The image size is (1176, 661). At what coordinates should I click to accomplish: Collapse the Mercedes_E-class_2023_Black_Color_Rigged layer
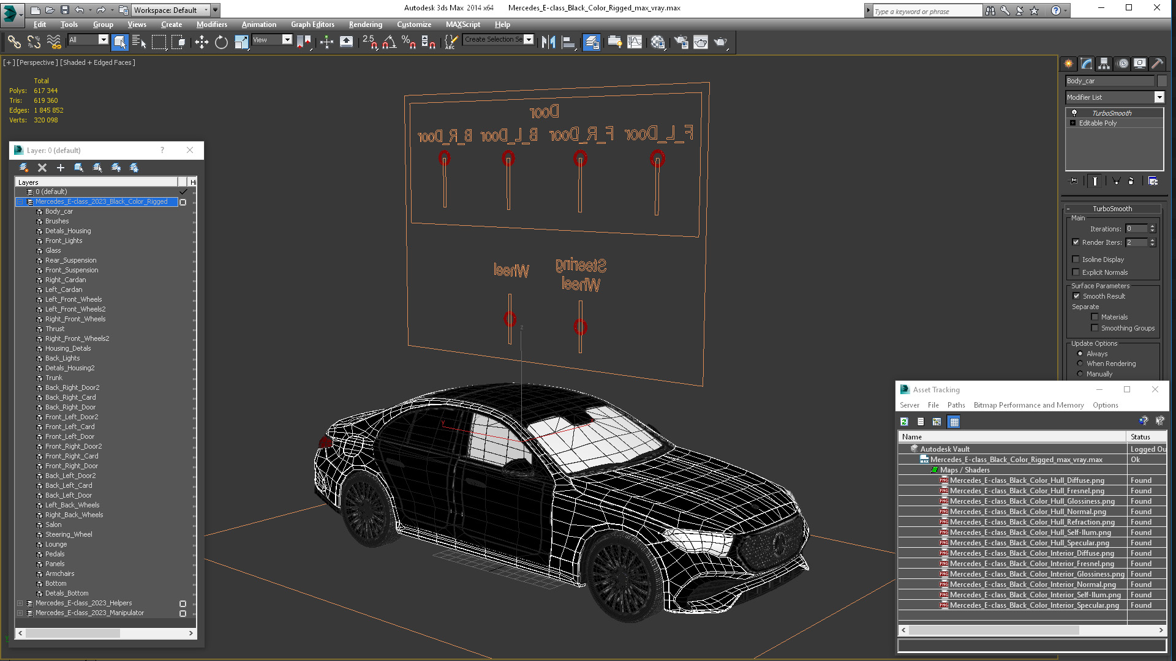coord(20,201)
